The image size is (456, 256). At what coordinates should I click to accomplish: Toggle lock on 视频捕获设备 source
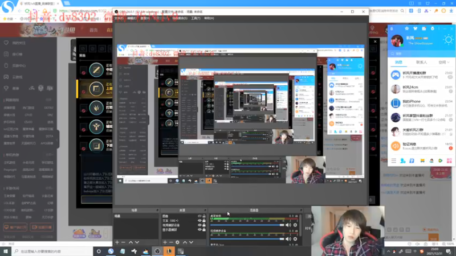[204, 225]
